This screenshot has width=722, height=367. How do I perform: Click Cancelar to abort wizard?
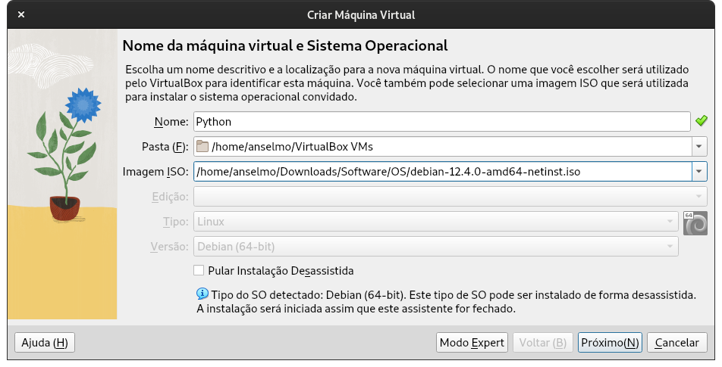[676, 343]
